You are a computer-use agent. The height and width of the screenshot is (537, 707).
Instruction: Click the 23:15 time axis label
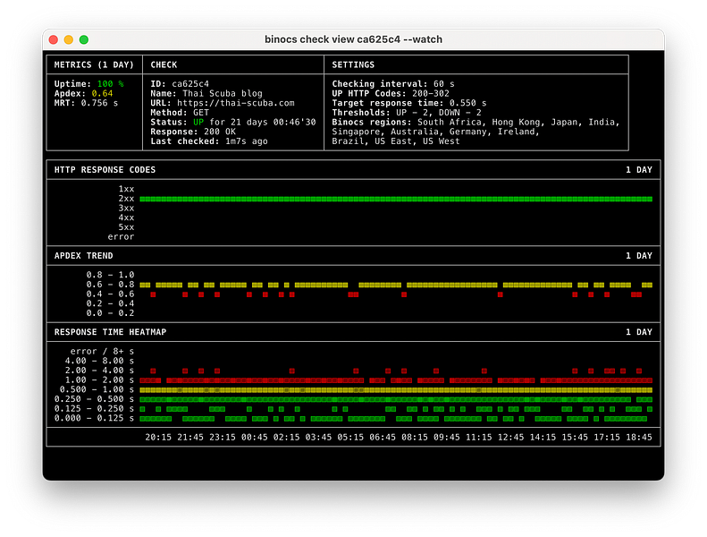tap(223, 437)
